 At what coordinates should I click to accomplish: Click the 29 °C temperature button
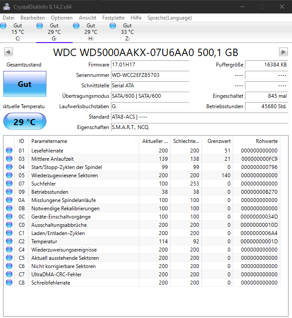click(25, 122)
